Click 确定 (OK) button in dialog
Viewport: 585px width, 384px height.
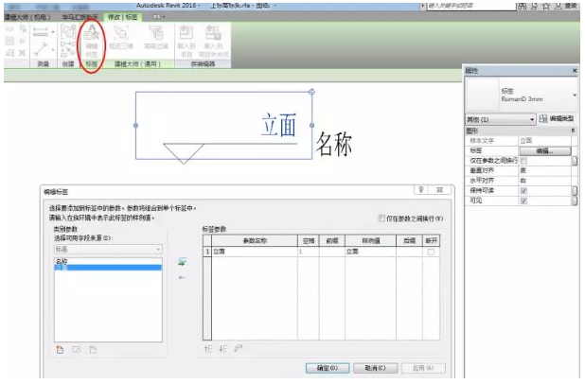click(328, 368)
